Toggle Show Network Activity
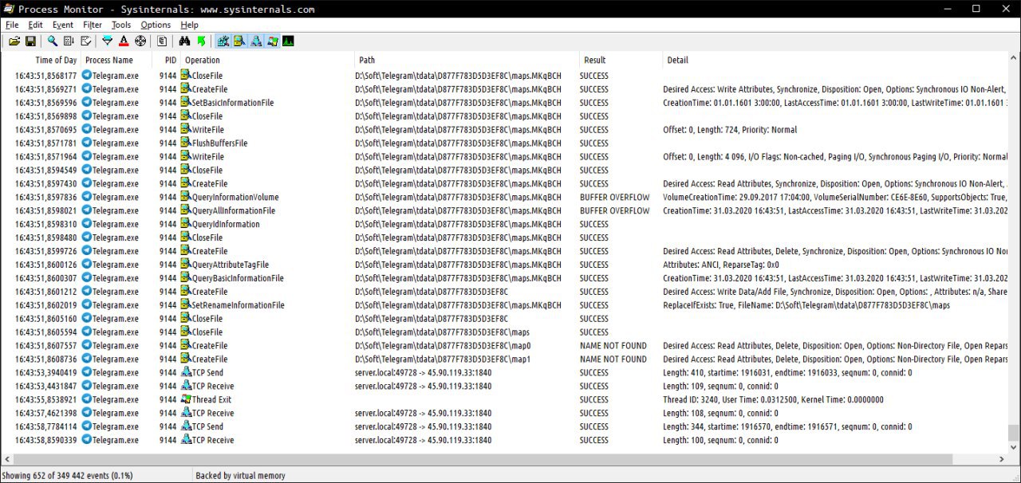The height and width of the screenshot is (483, 1021). (256, 41)
